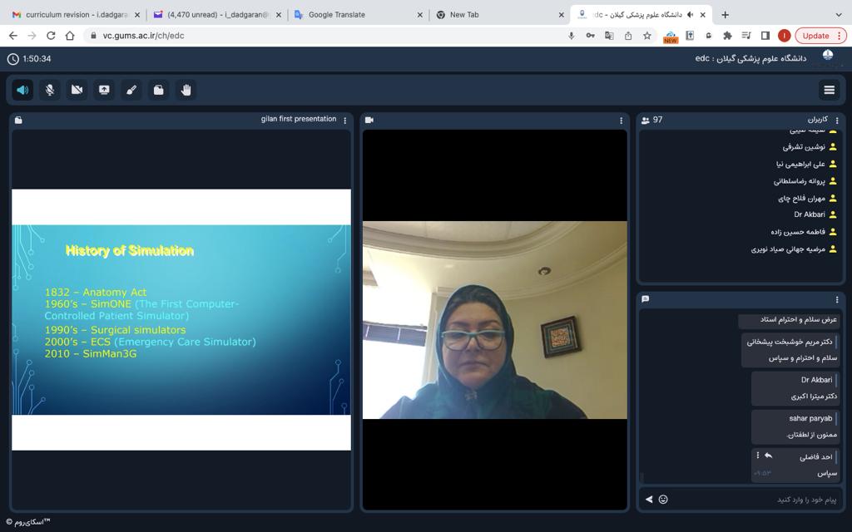Image resolution: width=852 pixels, height=532 pixels.
Task: Open the file sharing icon
Action: 158,90
